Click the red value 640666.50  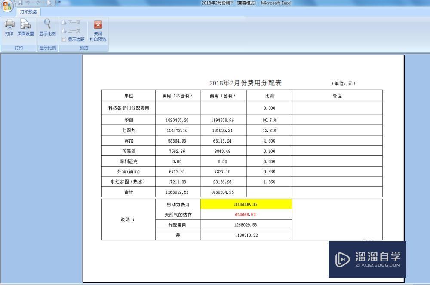tap(245, 215)
